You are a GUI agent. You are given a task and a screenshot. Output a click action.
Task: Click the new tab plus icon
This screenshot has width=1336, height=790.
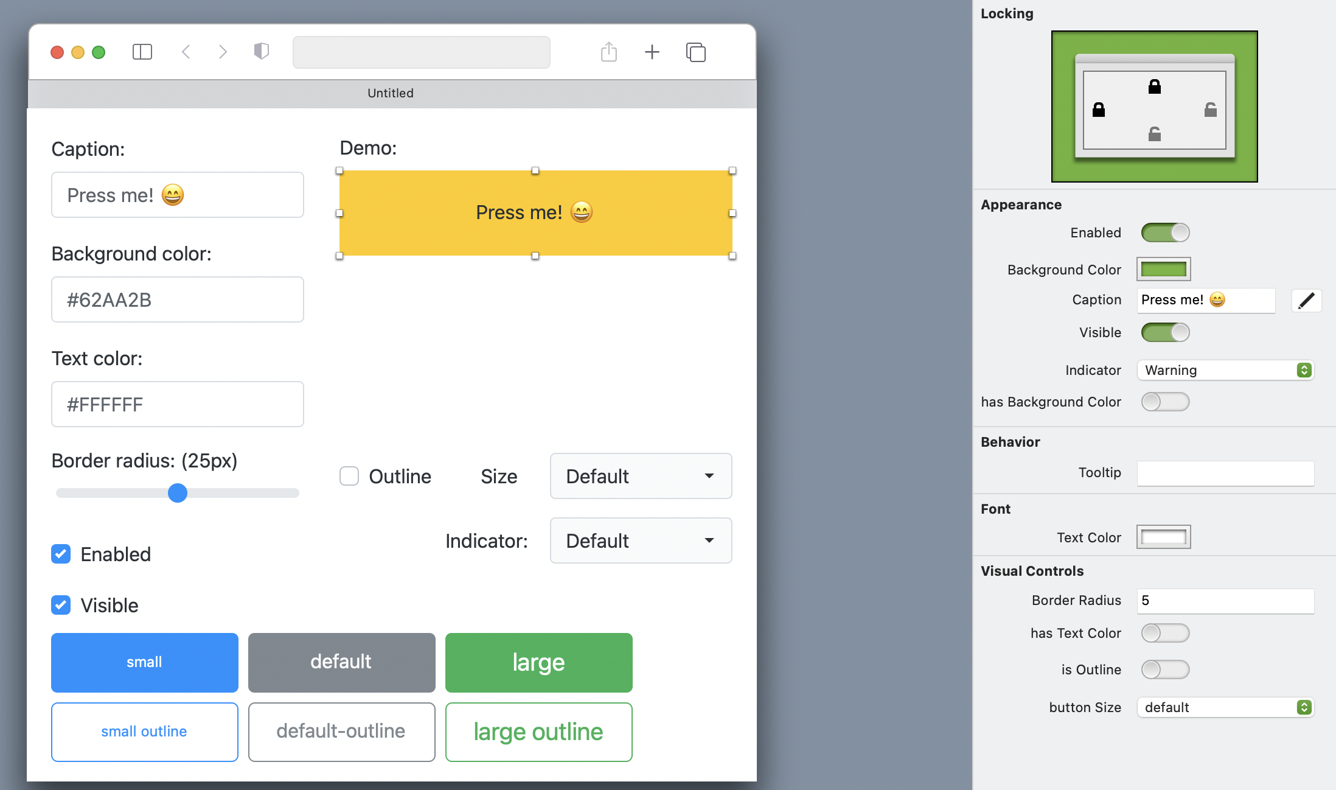click(x=652, y=52)
